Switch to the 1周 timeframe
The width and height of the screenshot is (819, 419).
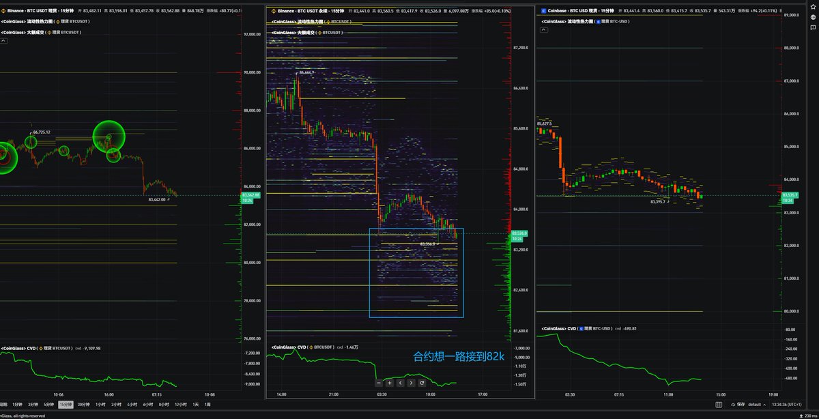[x=207, y=404]
